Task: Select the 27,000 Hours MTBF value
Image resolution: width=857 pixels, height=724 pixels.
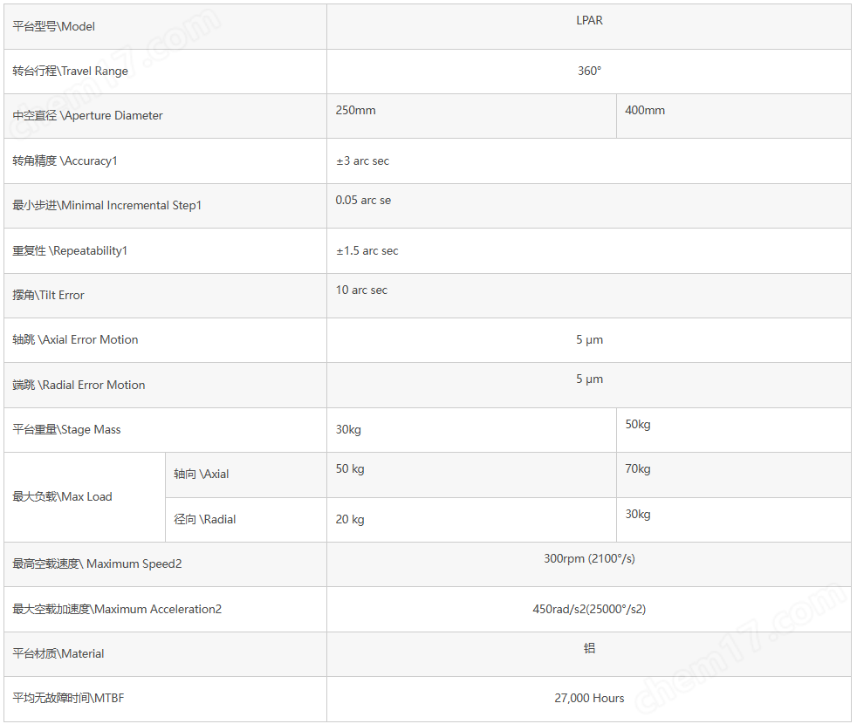Action: point(588,699)
